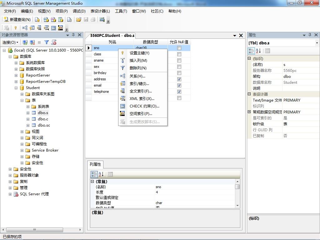Switch to the 列属性 tab
This screenshot has height=240, width=320.
[95, 164]
